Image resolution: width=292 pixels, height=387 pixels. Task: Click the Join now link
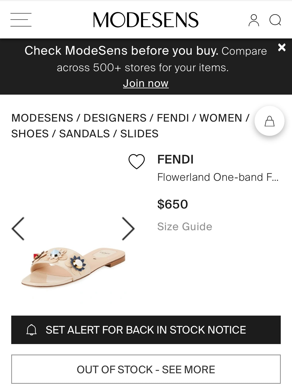pyautogui.click(x=146, y=83)
